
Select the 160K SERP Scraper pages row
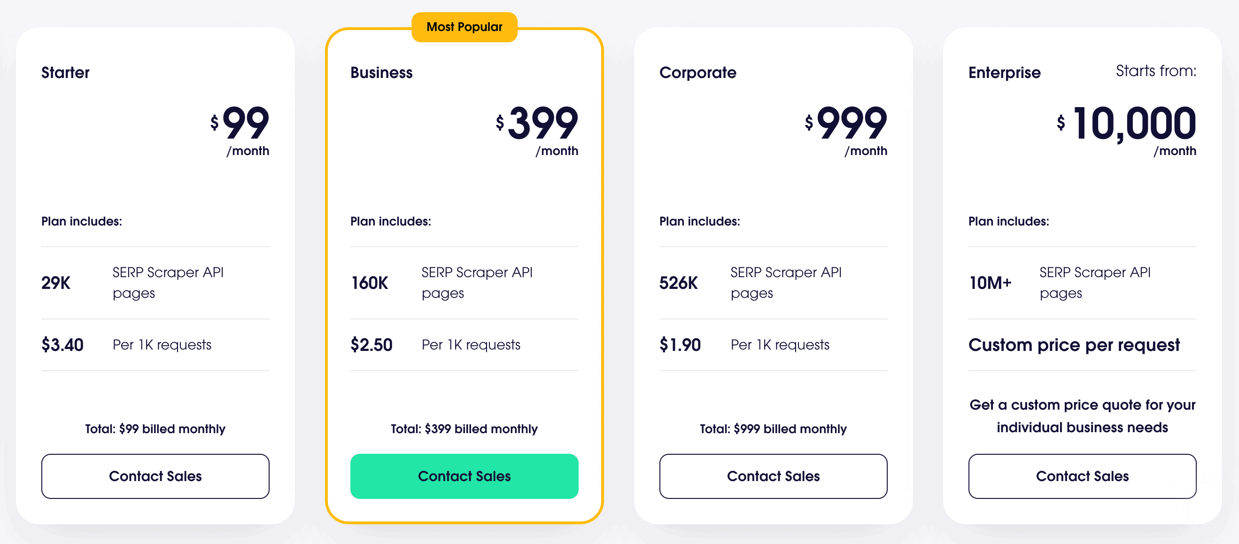[x=464, y=283]
